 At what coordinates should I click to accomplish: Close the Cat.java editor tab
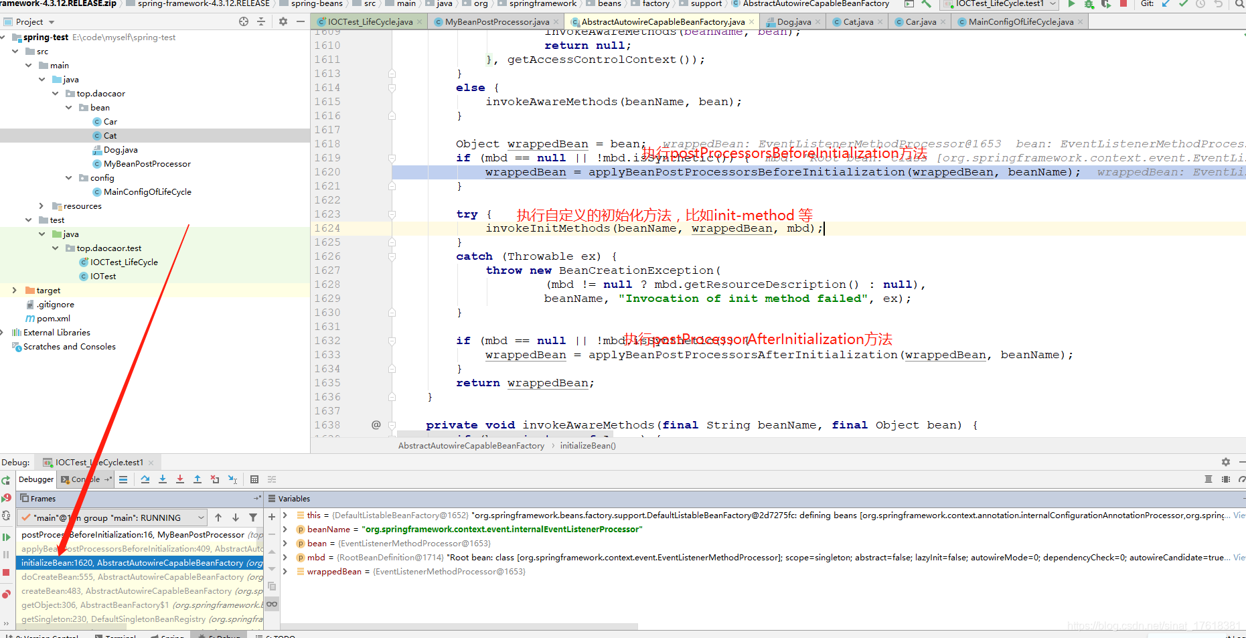tap(880, 22)
